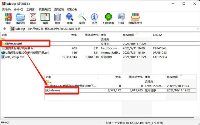
Task: Click the packed size 8,848,330
Action: pyautogui.click(x=92, y=57)
